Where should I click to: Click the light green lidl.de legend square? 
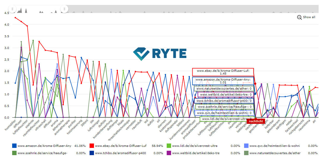click(169, 146)
